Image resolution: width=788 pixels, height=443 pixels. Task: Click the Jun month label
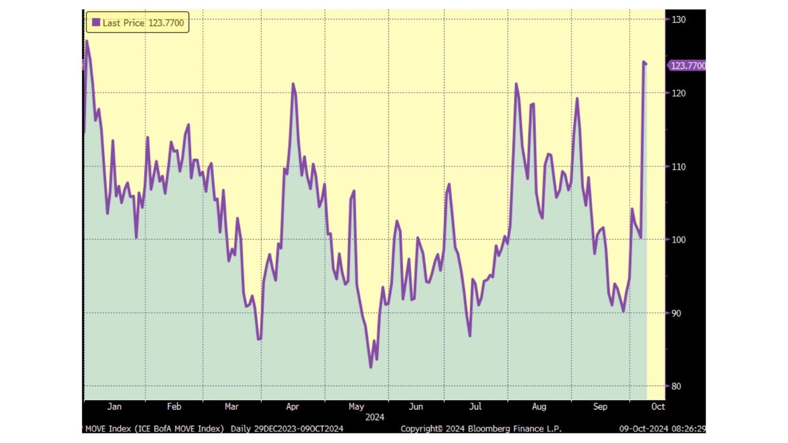(416, 406)
